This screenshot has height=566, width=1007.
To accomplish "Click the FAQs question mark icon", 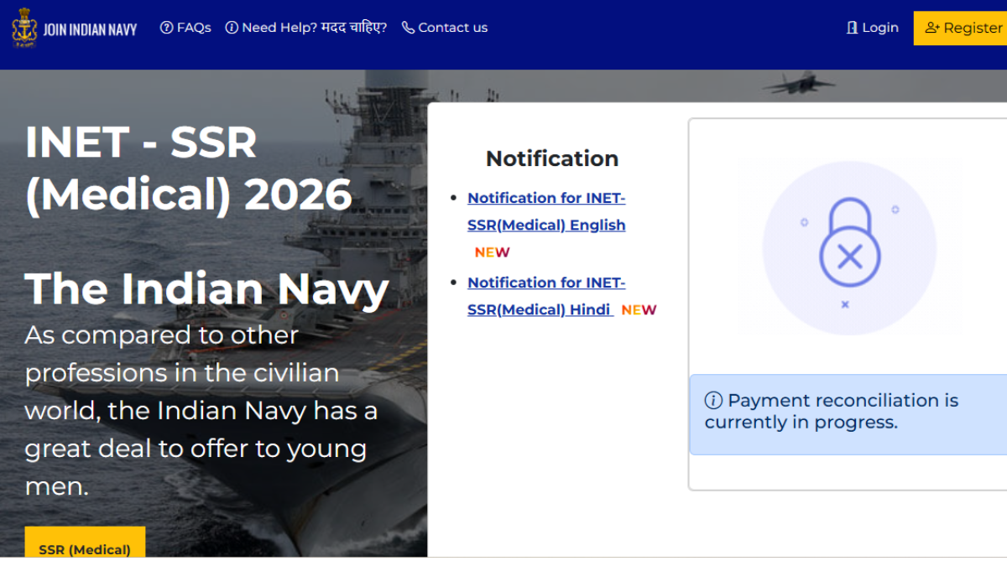I will tap(166, 28).
